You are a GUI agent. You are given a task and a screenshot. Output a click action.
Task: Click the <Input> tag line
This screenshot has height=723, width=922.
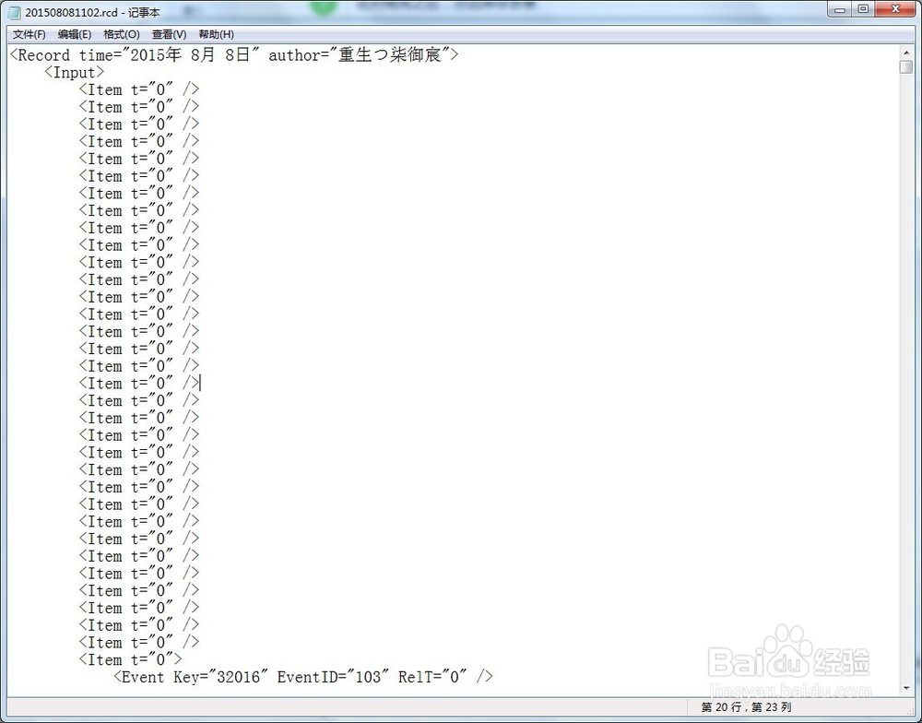pos(75,72)
